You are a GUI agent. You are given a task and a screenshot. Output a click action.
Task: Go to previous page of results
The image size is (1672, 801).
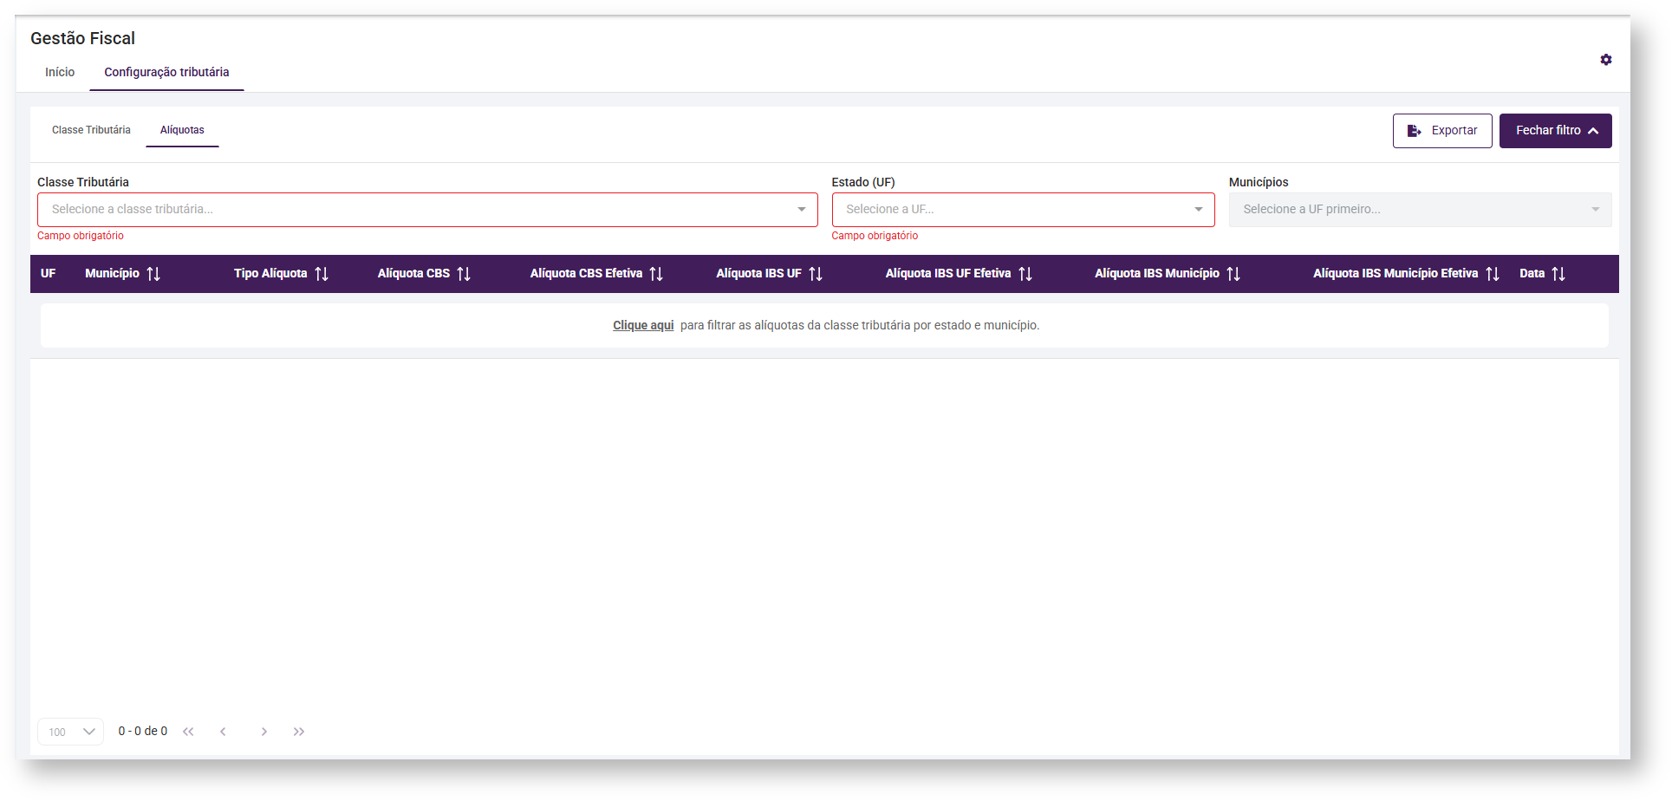click(x=223, y=732)
